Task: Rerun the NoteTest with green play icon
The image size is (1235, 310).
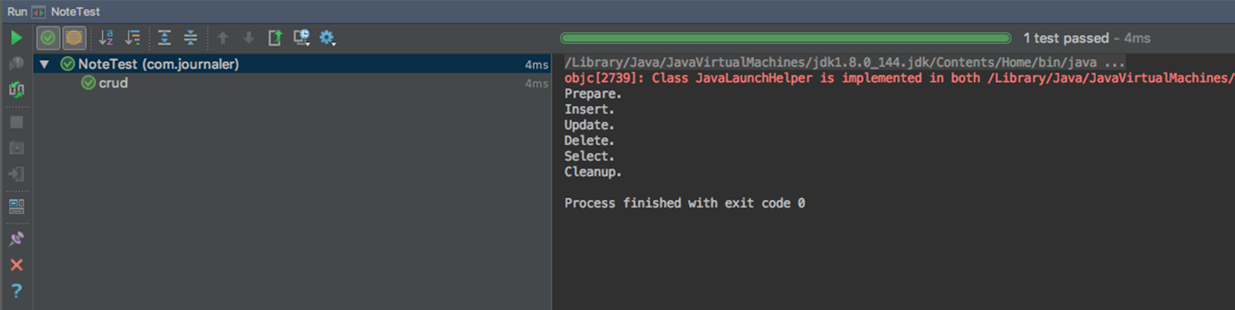Action: pos(16,37)
